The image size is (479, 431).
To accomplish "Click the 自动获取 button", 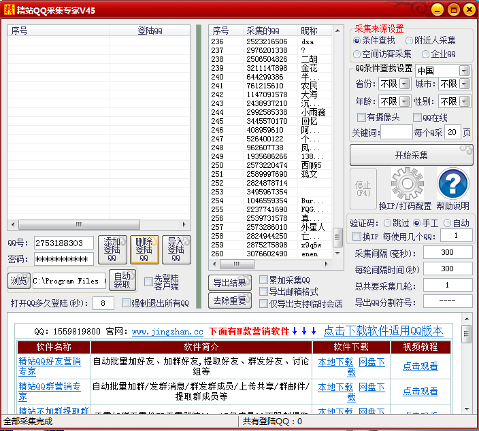I will coord(122,281).
